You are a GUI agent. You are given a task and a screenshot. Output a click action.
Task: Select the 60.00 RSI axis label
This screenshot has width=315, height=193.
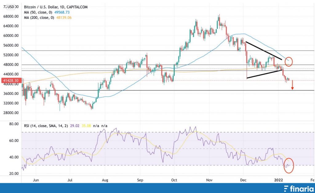click(x=14, y=141)
